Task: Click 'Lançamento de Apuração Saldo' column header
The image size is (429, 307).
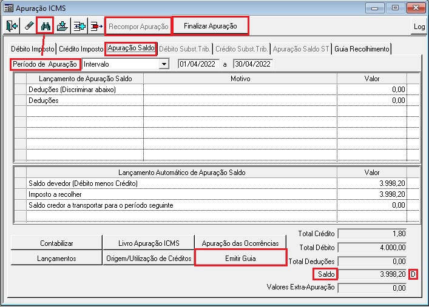Action: pos(85,79)
